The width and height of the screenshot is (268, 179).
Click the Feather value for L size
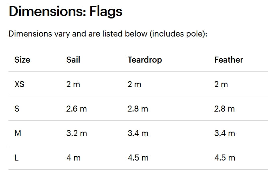[225, 158]
